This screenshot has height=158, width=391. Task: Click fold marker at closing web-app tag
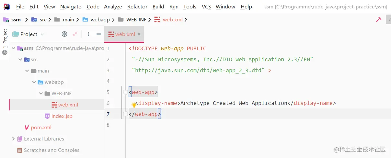click(x=126, y=114)
